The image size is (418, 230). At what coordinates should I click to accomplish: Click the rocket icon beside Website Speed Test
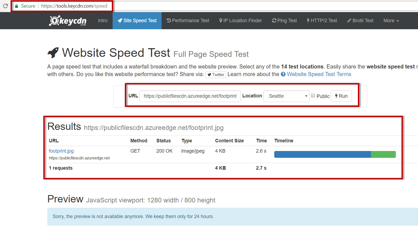pos(53,53)
